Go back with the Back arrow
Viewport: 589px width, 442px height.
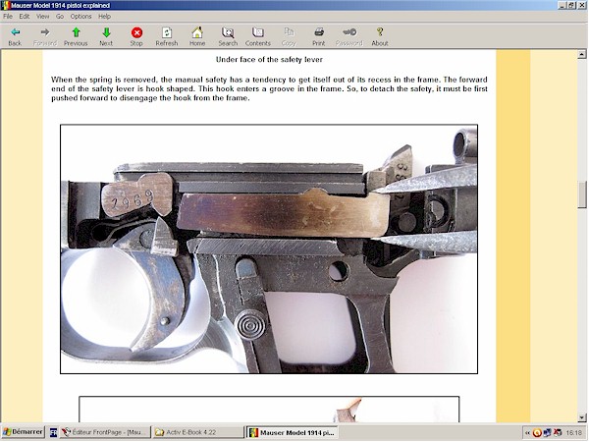click(15, 36)
